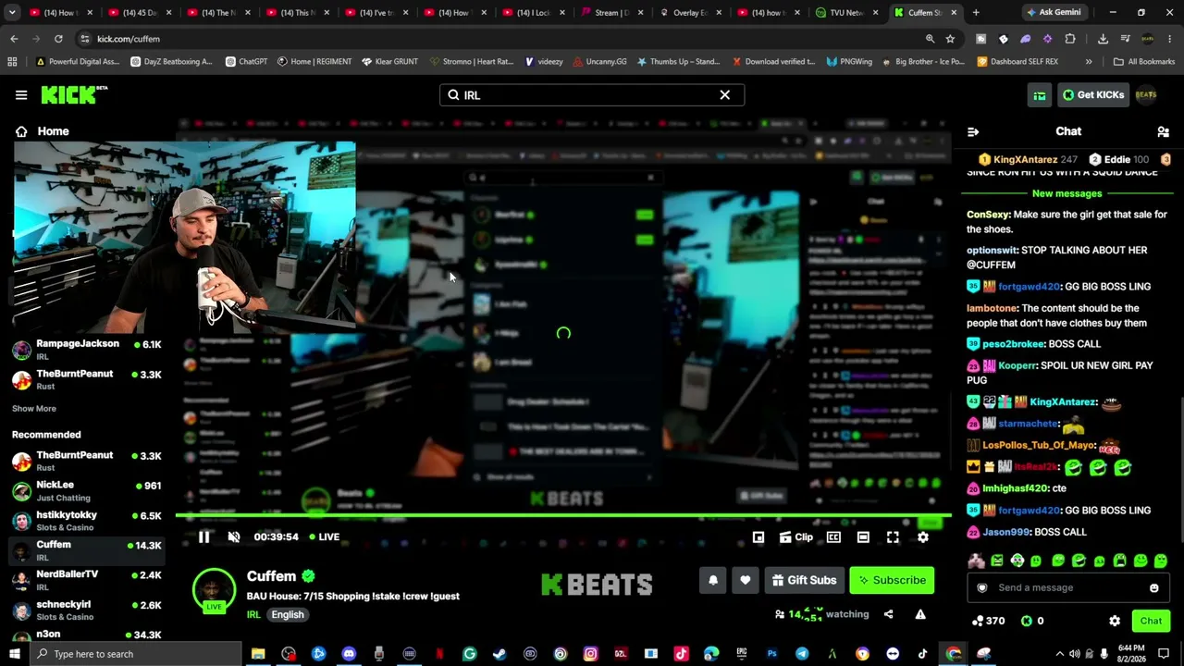Click the IRL category link under Cuffem
The width and height of the screenshot is (1184, 666).
click(253, 614)
